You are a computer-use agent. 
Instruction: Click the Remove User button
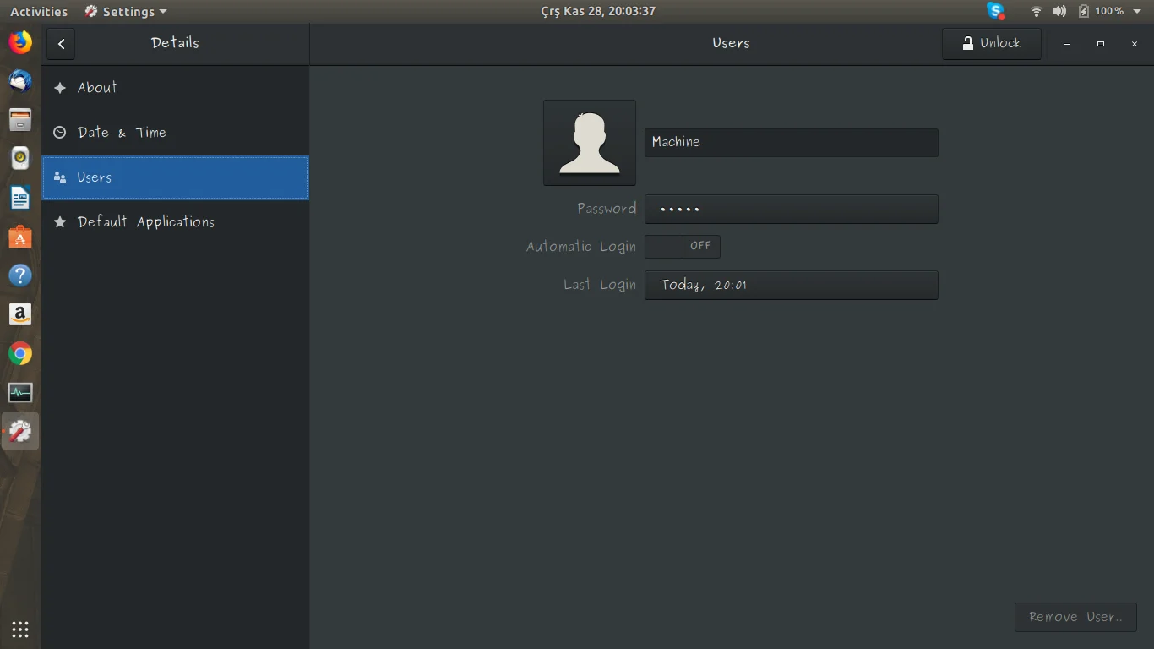[1075, 617]
